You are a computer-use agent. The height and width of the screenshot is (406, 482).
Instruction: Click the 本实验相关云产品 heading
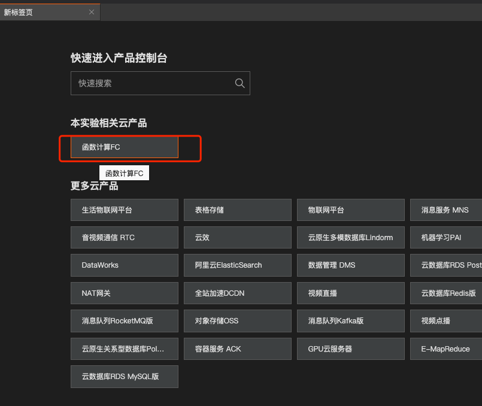(108, 123)
